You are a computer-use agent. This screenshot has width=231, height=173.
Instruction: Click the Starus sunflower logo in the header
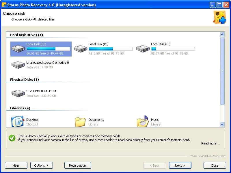219,17
